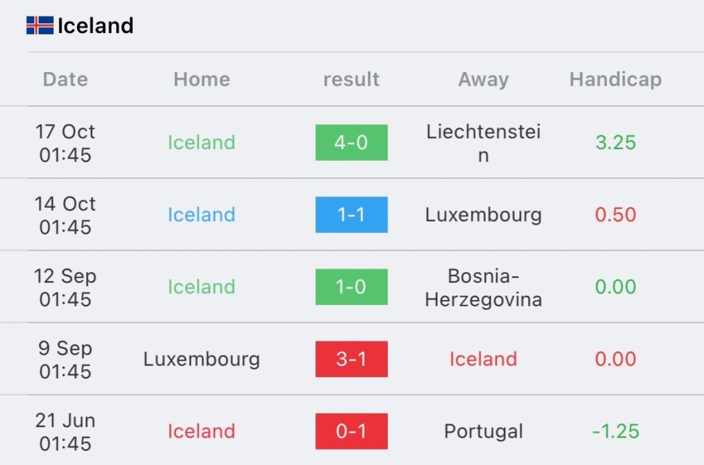Screen dimensions: 704x465
Task: Click the Iceland section title
Action: click(x=95, y=26)
